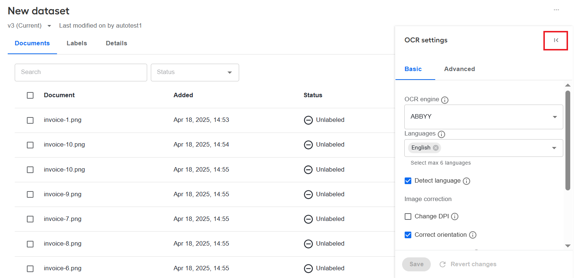Click the OCR panel scrollbar up arrow
Image resolution: width=582 pixels, height=278 pixels.
click(568, 85)
